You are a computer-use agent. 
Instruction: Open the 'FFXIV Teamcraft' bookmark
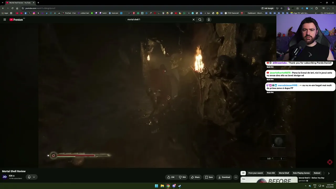pos(232,13)
